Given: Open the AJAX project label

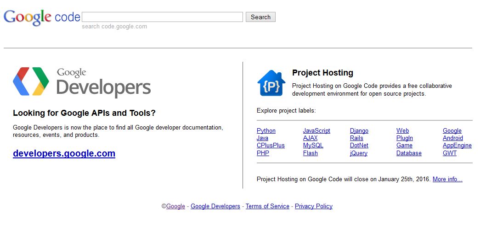Looking at the screenshot, I should tap(310, 138).
